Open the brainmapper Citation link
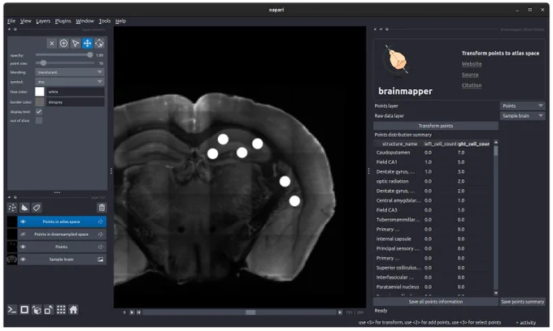Screen dimensions: 553x331 pyautogui.click(x=472, y=85)
